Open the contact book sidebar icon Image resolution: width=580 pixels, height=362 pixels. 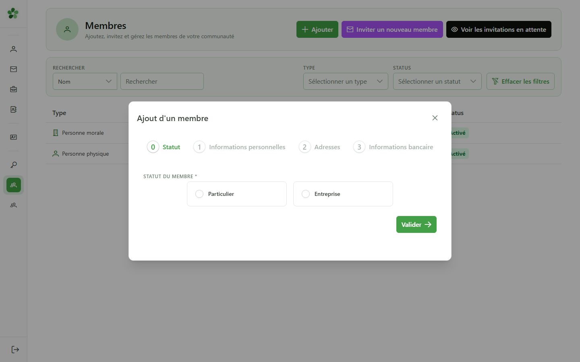(x=13, y=109)
